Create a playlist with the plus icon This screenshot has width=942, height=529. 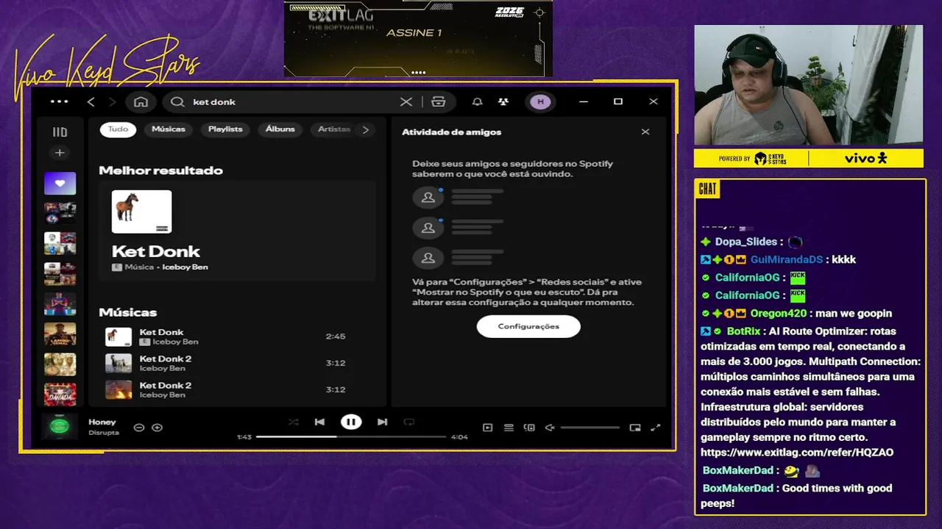click(x=60, y=153)
